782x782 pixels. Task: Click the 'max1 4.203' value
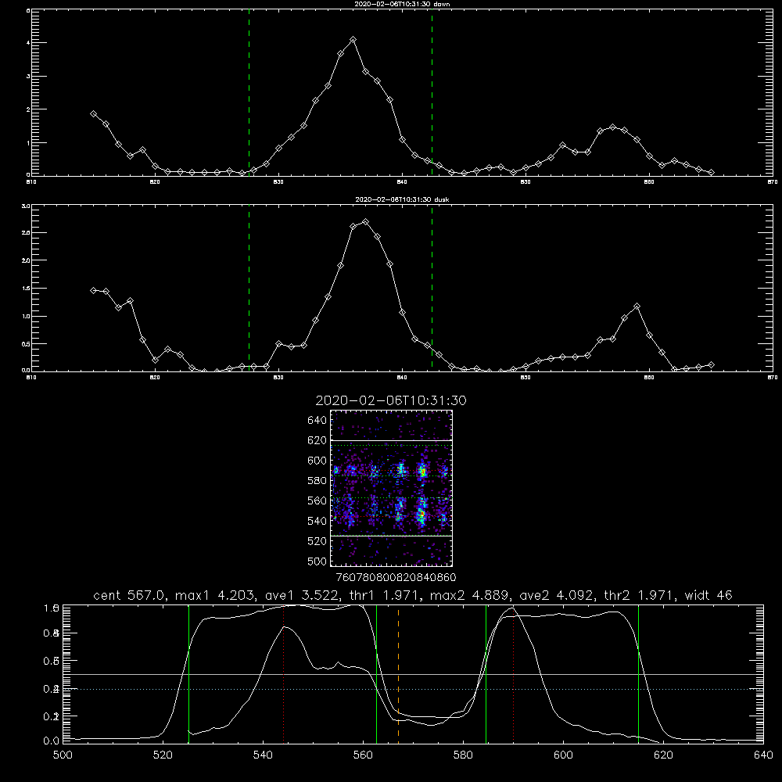[216, 595]
